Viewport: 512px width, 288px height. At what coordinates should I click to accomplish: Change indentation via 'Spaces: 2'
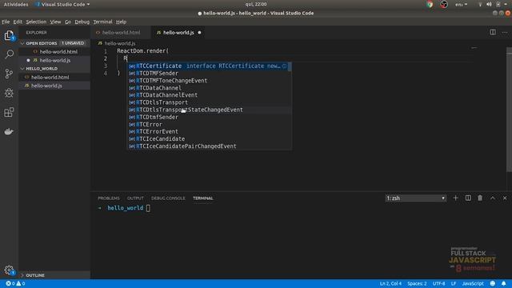pyautogui.click(x=417, y=283)
